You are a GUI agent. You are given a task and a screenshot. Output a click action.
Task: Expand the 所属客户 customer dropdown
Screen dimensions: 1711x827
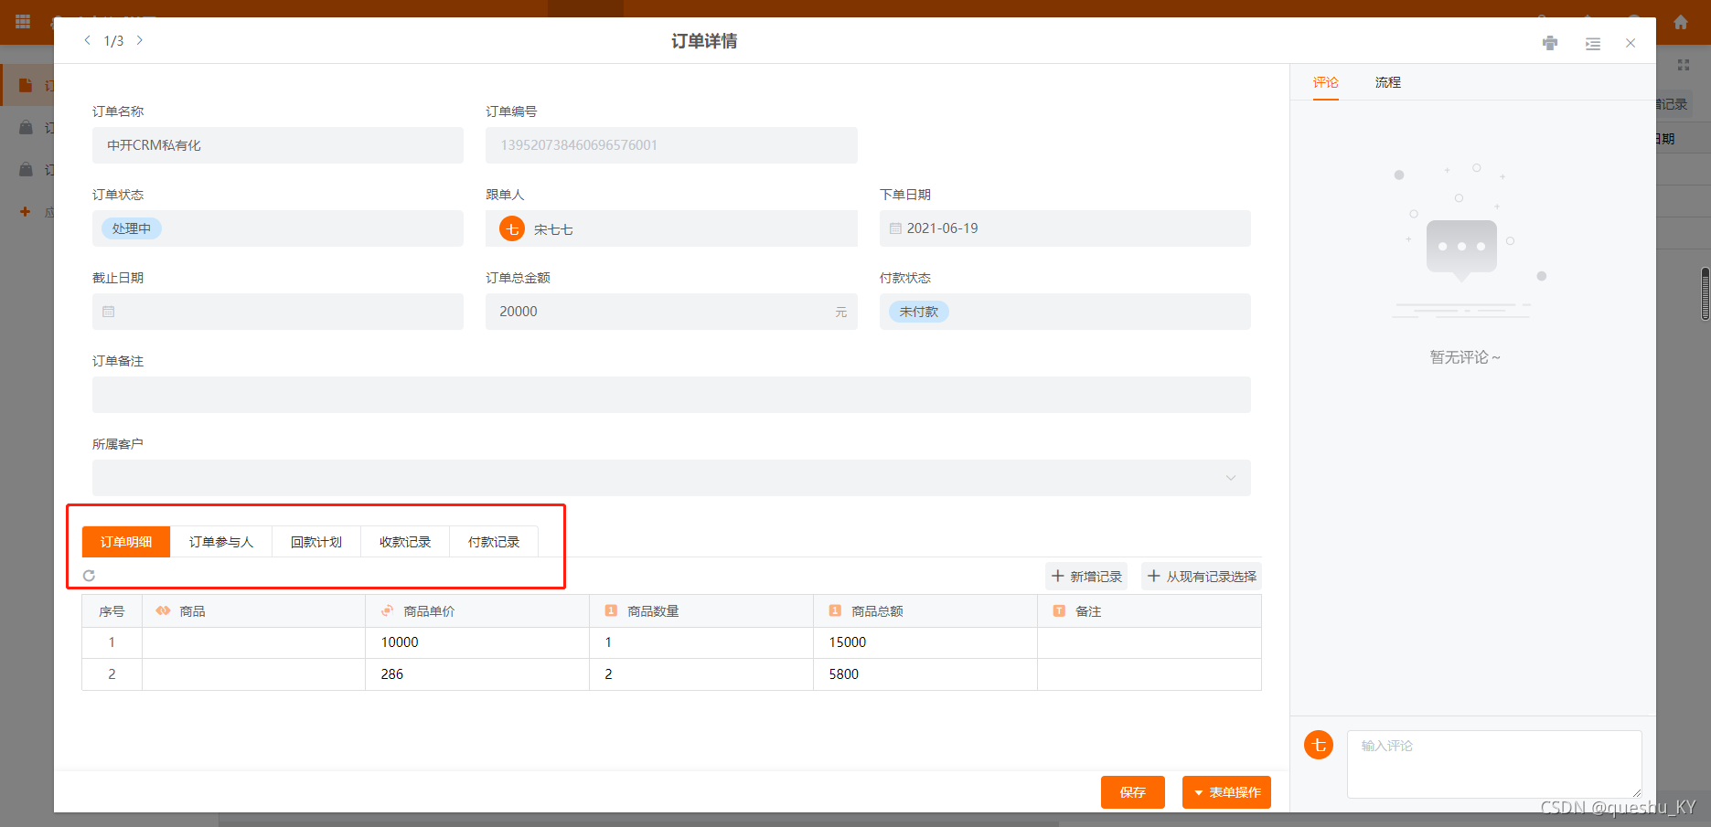1231,477
